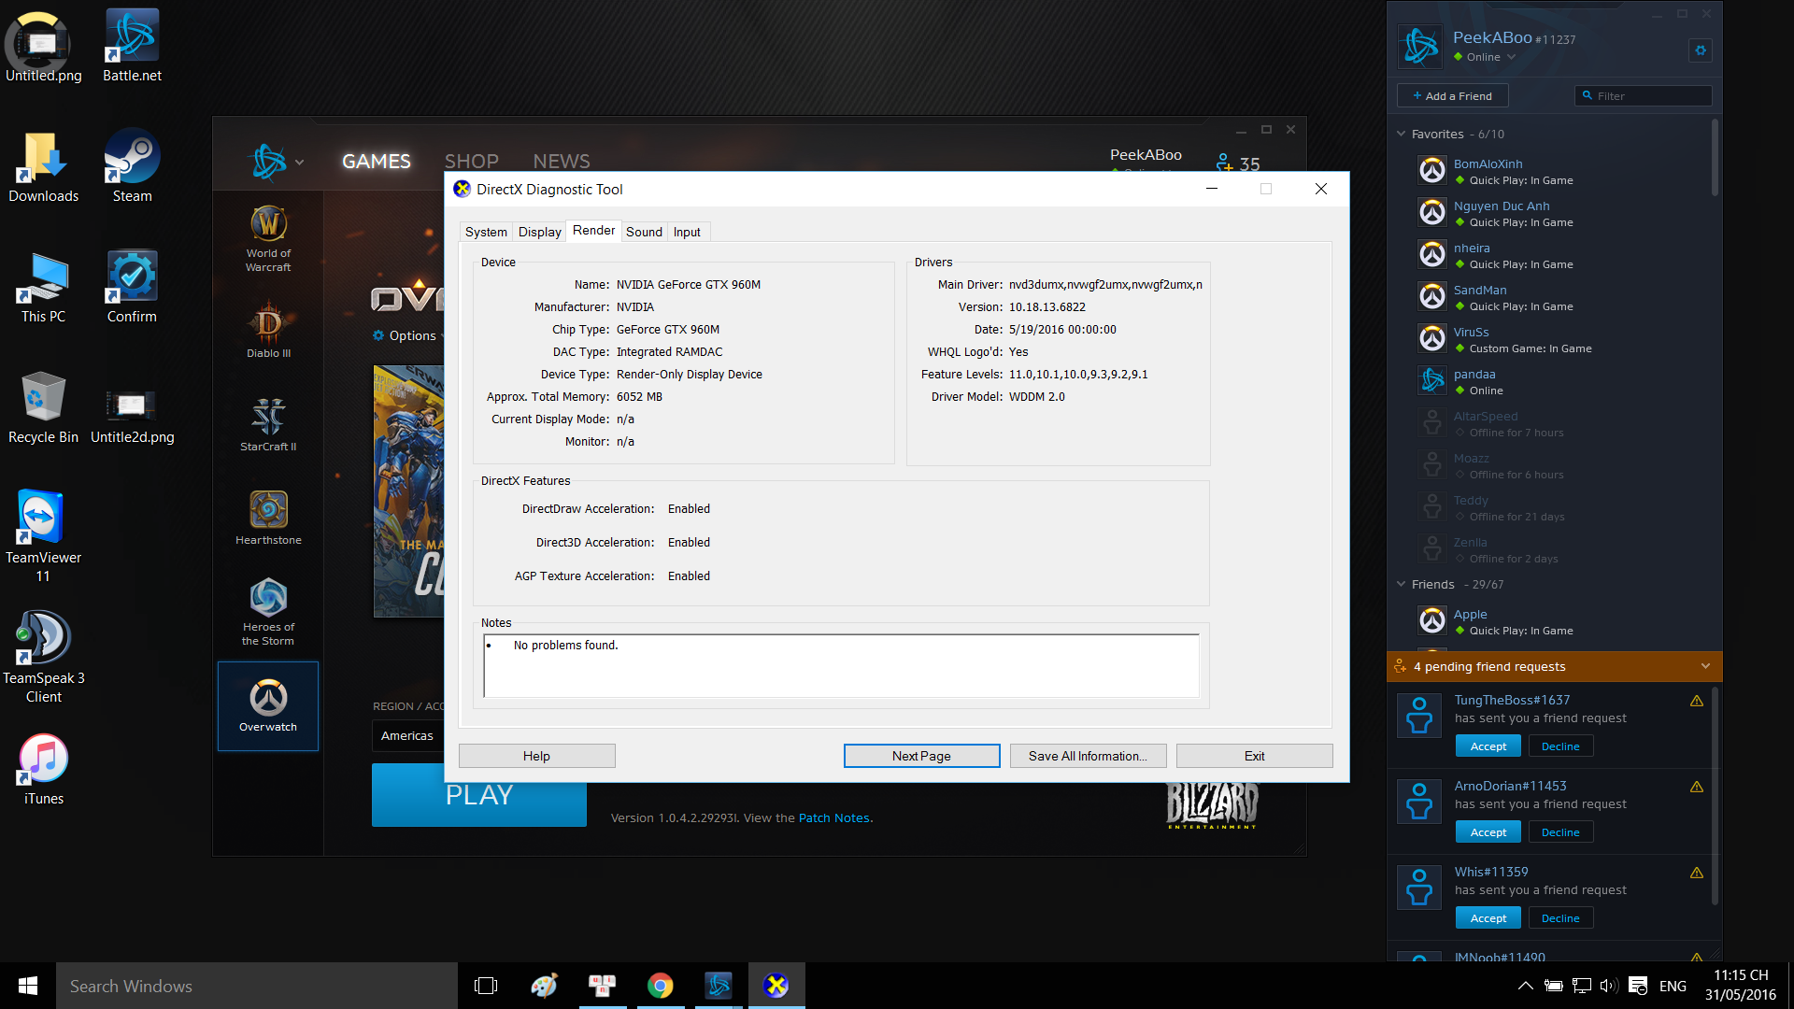Collapse the Favorites friends group

1401,135
